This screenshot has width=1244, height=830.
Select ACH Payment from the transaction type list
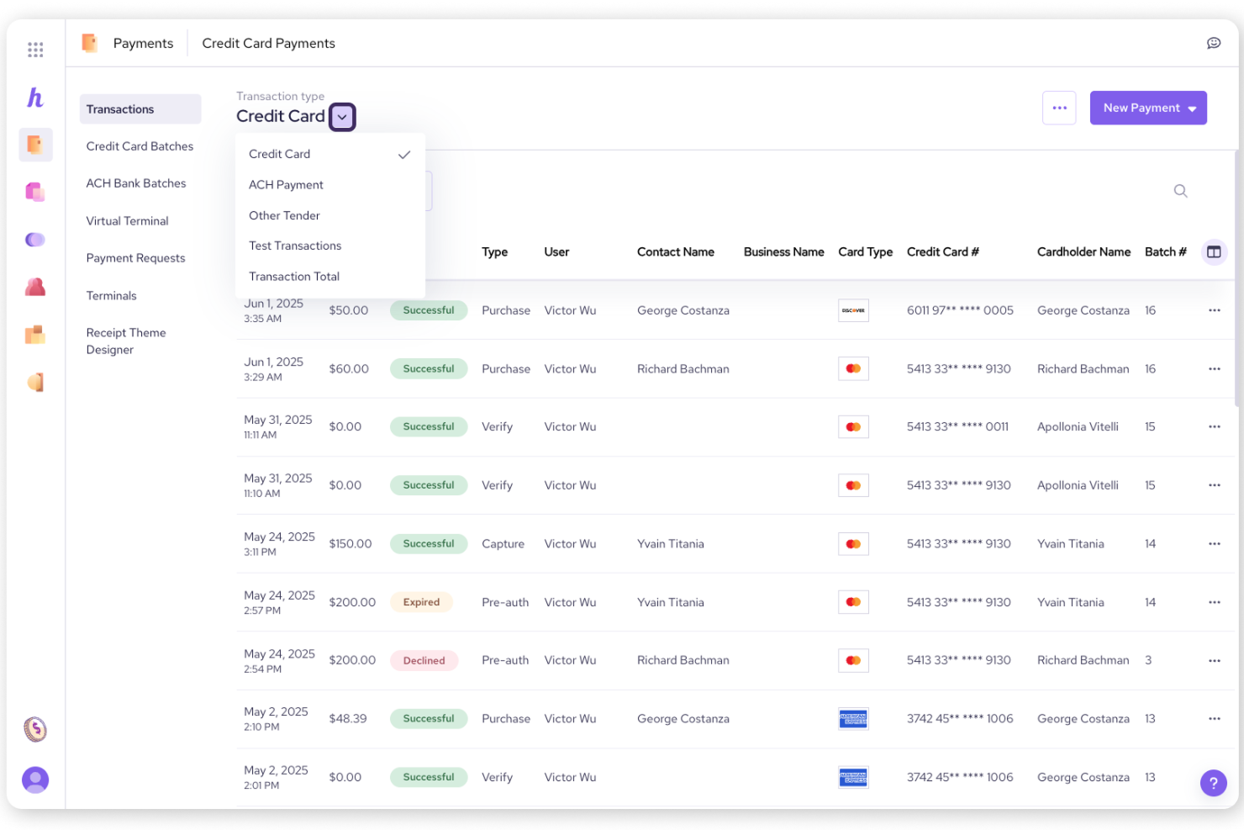(x=286, y=184)
